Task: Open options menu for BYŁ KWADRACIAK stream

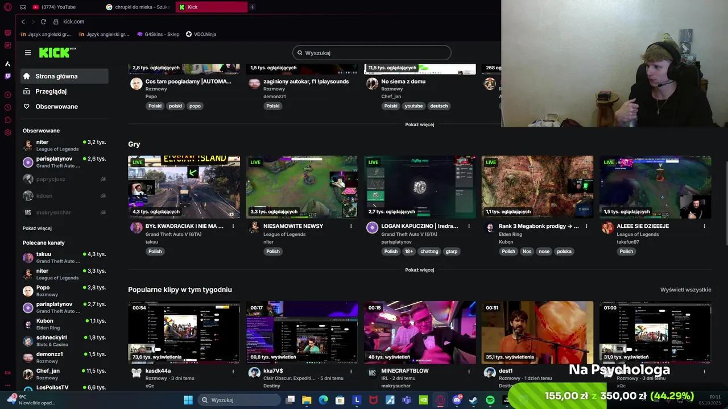Action: tap(233, 226)
